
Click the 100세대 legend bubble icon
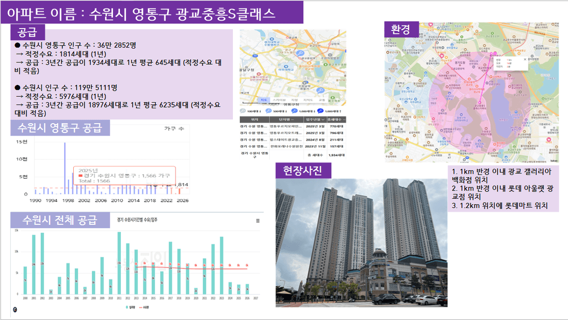[x=243, y=111]
